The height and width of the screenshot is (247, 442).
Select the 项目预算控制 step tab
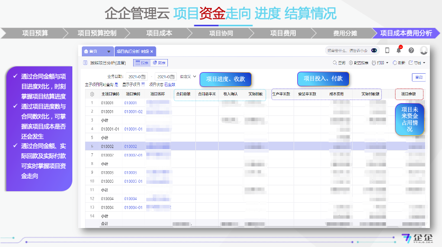(97, 33)
